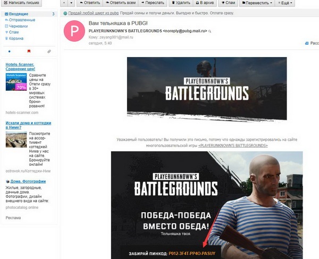Filter flagged messages with red flag icon
The image size is (319, 259).
click(x=29, y=51)
